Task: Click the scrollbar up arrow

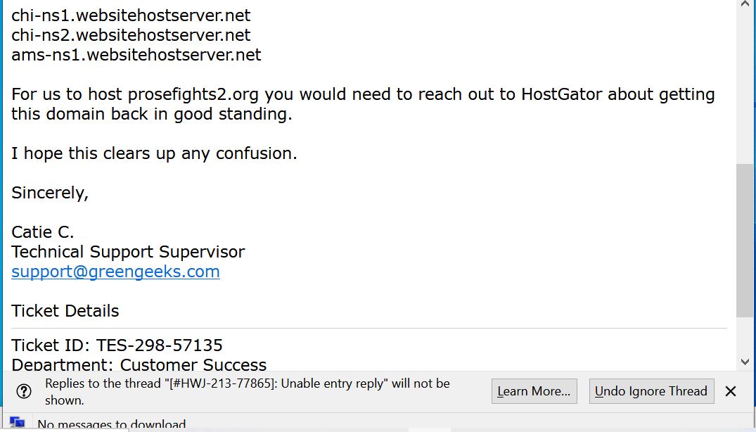Action: click(x=745, y=4)
